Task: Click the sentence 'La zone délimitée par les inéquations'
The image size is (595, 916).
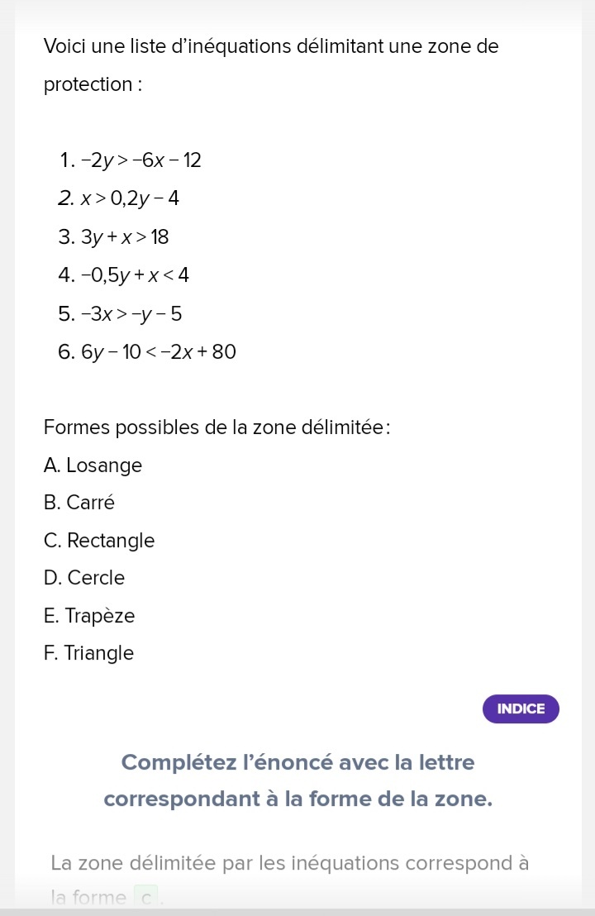Action: coord(289,863)
